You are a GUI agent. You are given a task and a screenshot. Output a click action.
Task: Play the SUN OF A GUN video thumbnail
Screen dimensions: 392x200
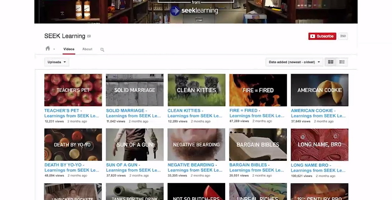pos(135,145)
